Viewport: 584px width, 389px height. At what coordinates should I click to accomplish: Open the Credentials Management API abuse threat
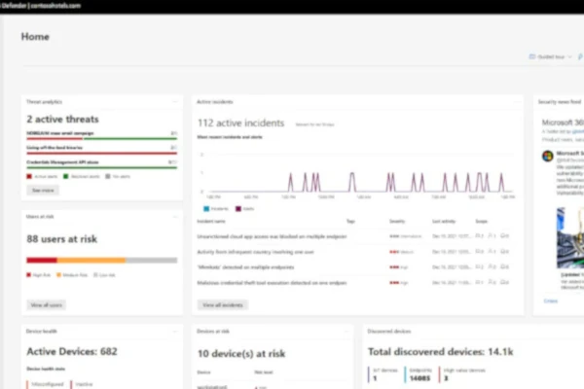[x=62, y=162]
